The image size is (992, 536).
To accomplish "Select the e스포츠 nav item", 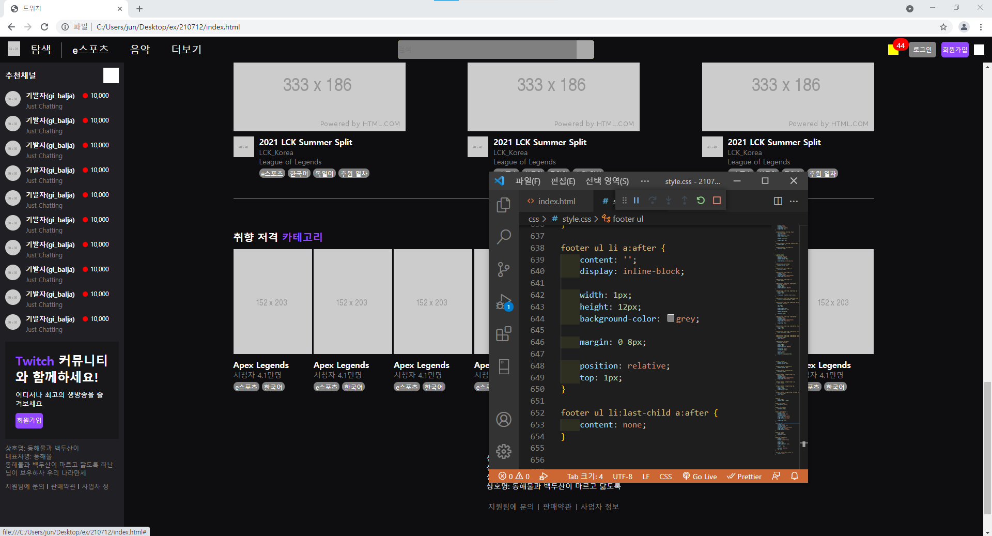I will (x=90, y=50).
